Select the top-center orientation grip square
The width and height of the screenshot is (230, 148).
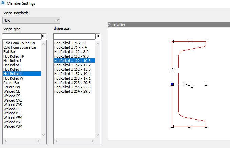(189, 41)
